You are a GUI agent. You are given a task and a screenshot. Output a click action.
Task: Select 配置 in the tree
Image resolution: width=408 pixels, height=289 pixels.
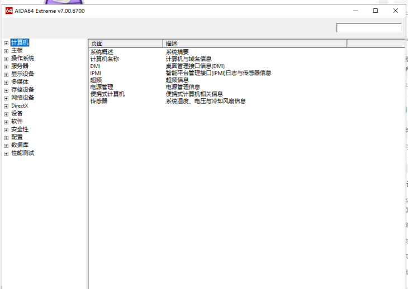pos(17,137)
